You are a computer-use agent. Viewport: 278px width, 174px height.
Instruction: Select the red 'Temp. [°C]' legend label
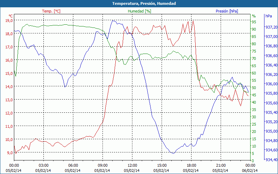pyautogui.click(x=51, y=11)
